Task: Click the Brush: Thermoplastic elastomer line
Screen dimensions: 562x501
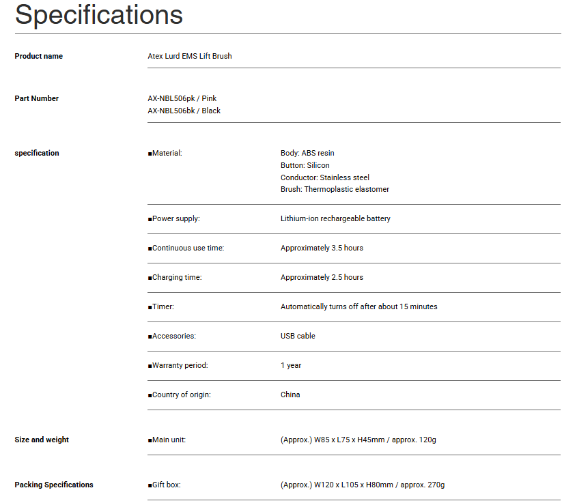Action: coord(335,189)
